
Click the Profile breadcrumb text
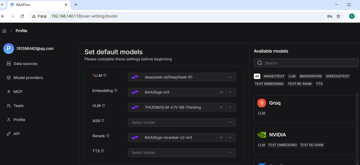[x=21, y=31]
